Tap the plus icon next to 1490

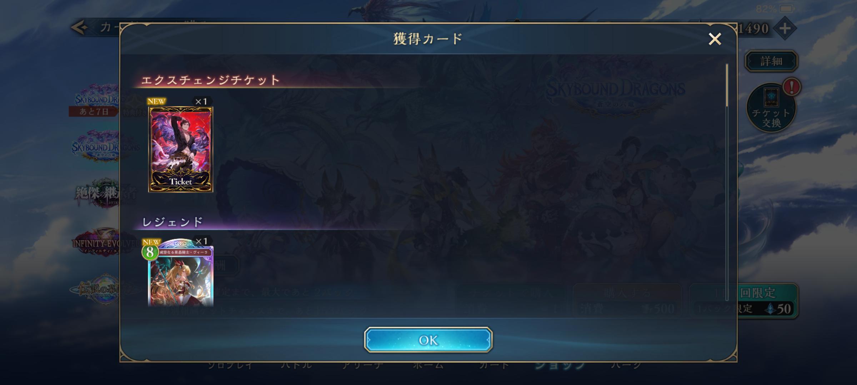point(785,29)
